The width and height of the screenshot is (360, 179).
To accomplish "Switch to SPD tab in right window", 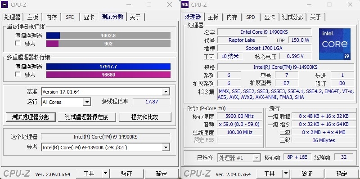I will pyautogui.click(x=251, y=17).
